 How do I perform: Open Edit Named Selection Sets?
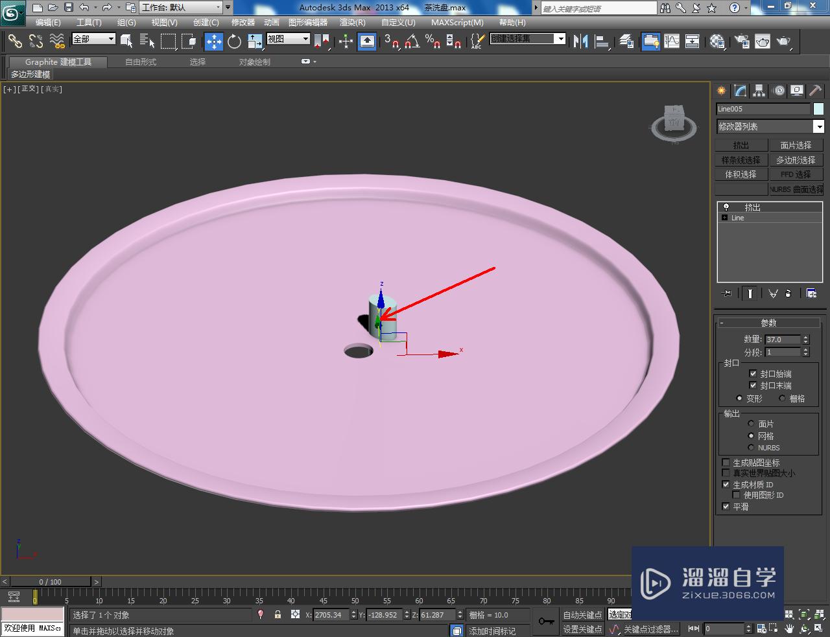point(477,41)
